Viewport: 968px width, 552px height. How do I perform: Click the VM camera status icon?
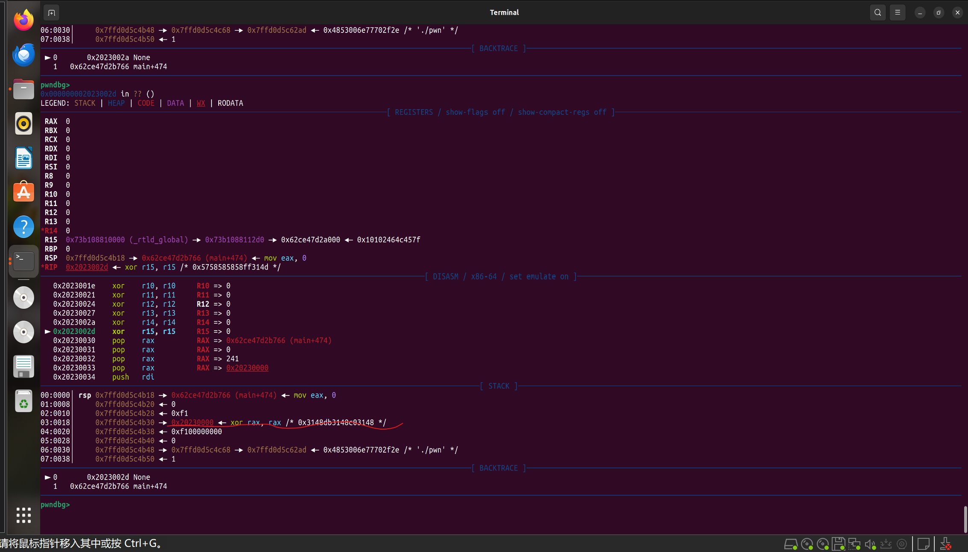(901, 544)
